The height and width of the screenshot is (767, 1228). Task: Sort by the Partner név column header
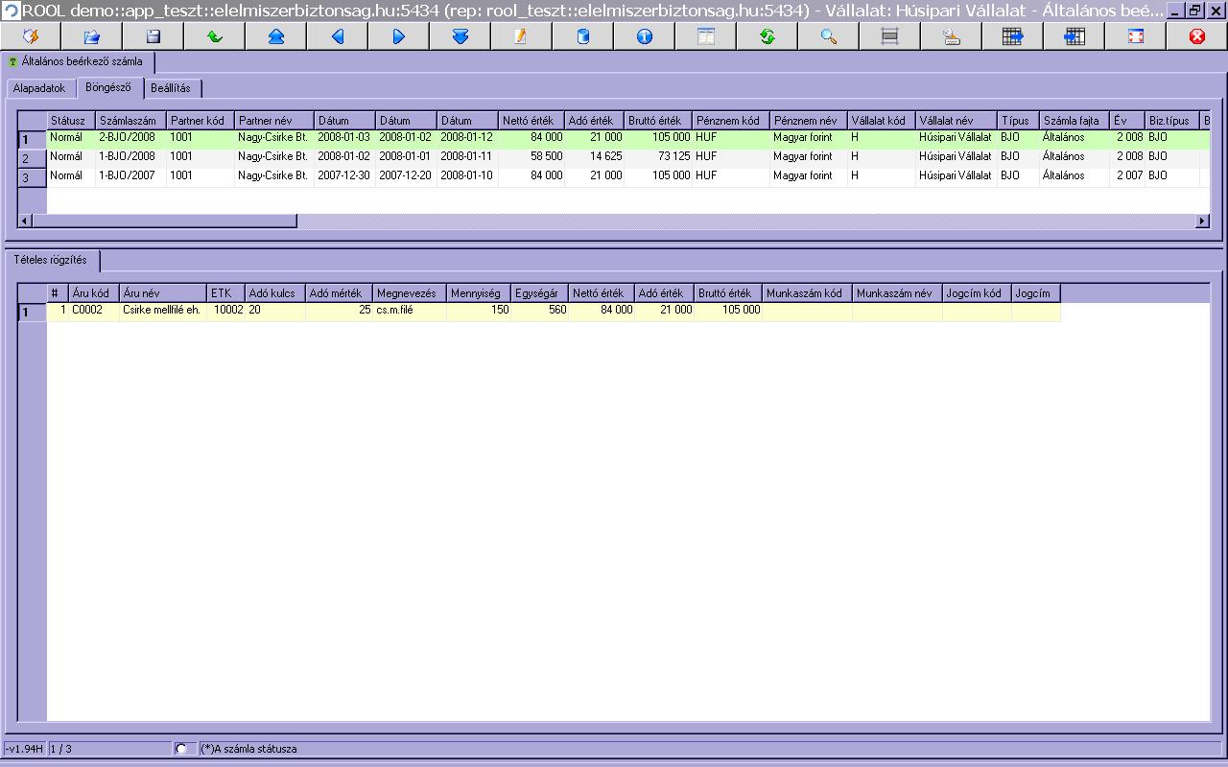(274, 121)
